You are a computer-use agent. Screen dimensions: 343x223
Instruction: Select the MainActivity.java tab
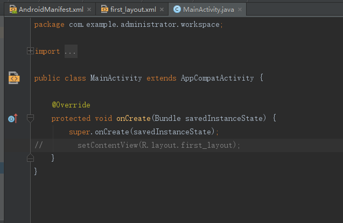pos(208,9)
